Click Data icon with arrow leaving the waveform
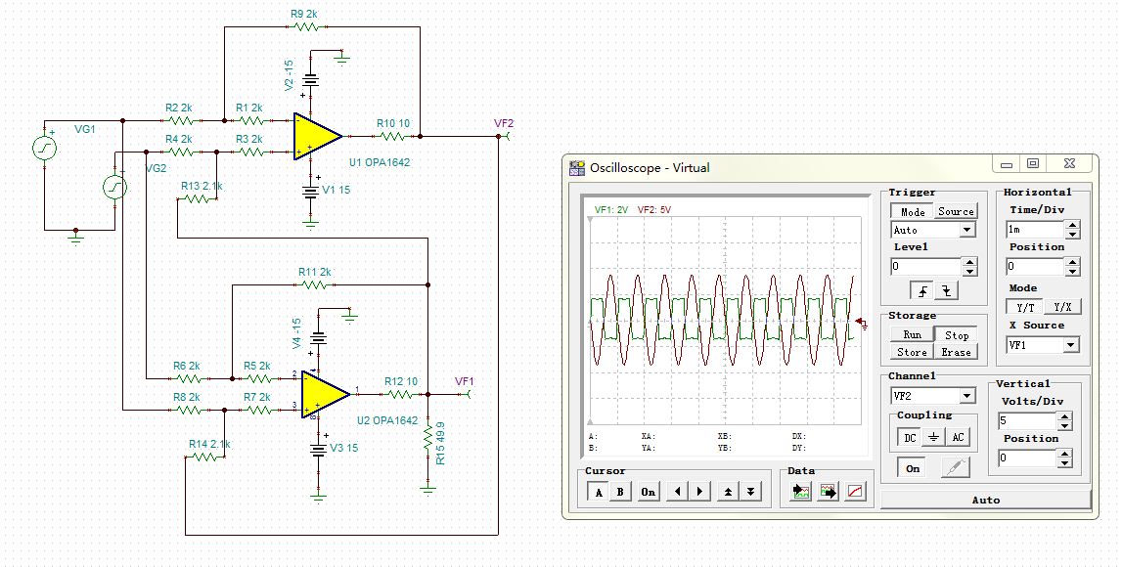Screen dimensions: 1122x567 point(828,491)
